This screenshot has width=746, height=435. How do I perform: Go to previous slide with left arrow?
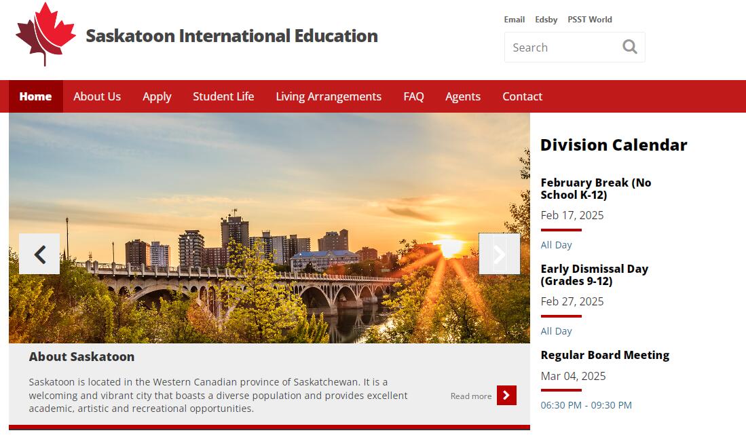click(x=39, y=254)
